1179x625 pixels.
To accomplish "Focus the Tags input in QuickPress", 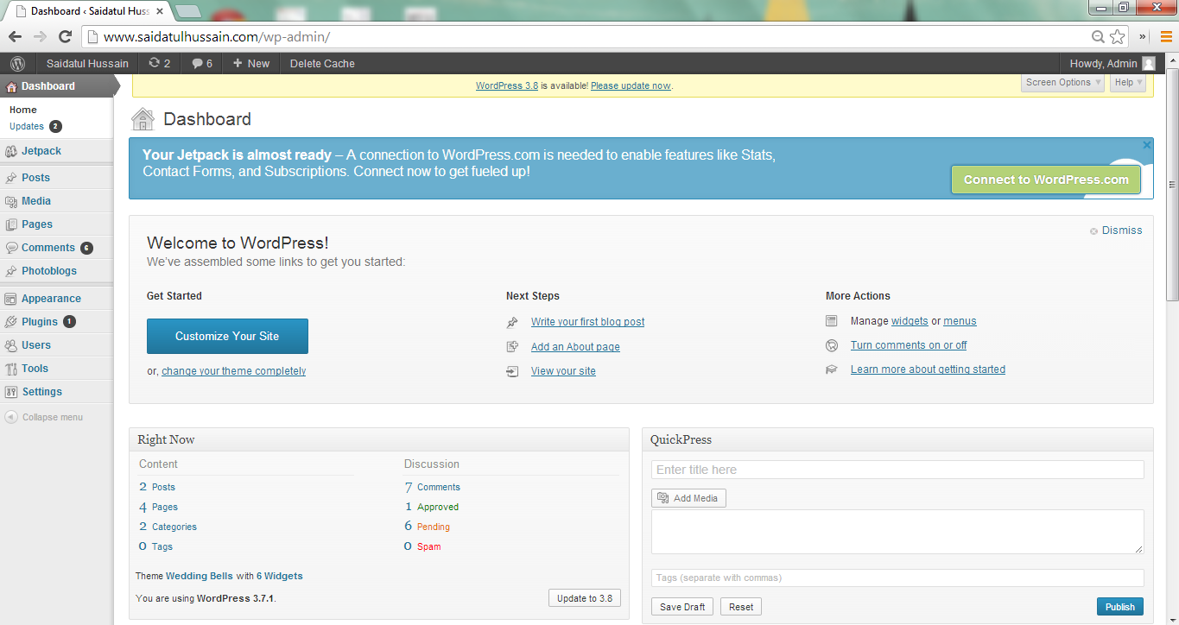I will tap(897, 578).
